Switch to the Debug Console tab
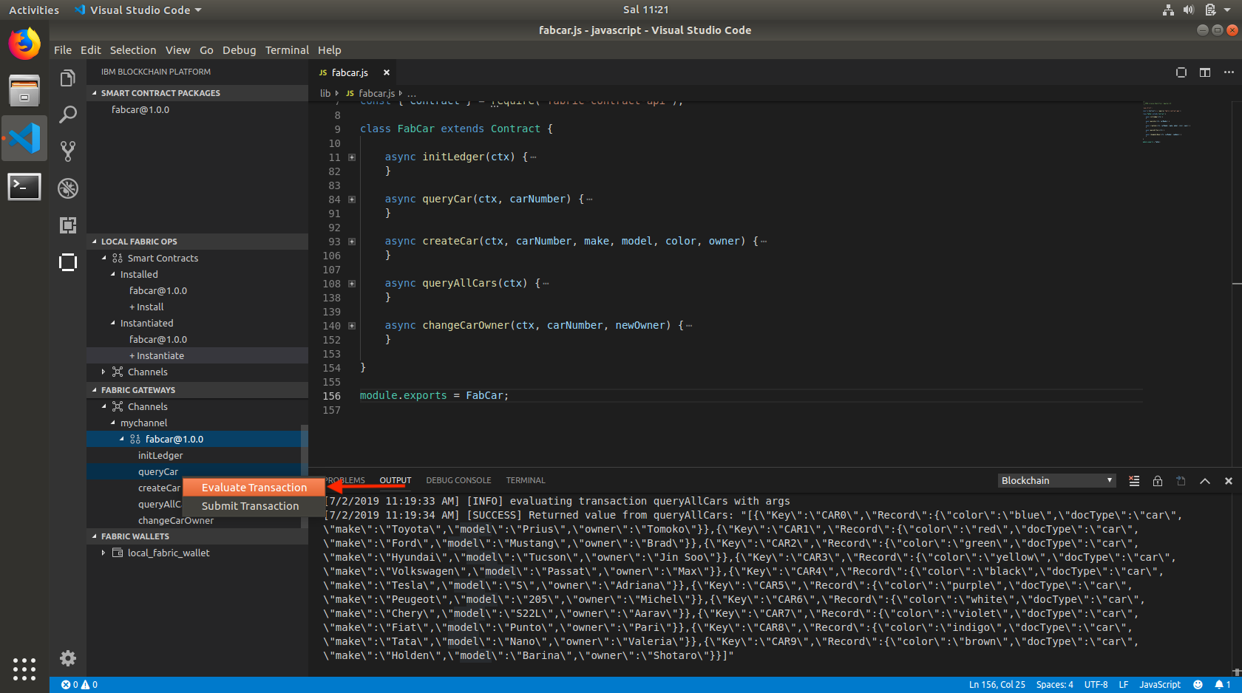Viewport: 1242px width, 693px height. pyautogui.click(x=458, y=480)
